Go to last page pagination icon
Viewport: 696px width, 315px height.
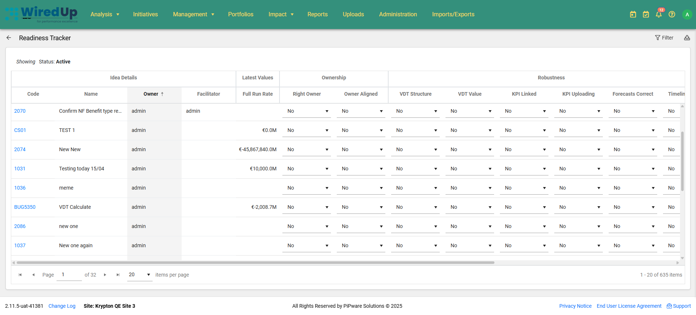[x=118, y=275]
